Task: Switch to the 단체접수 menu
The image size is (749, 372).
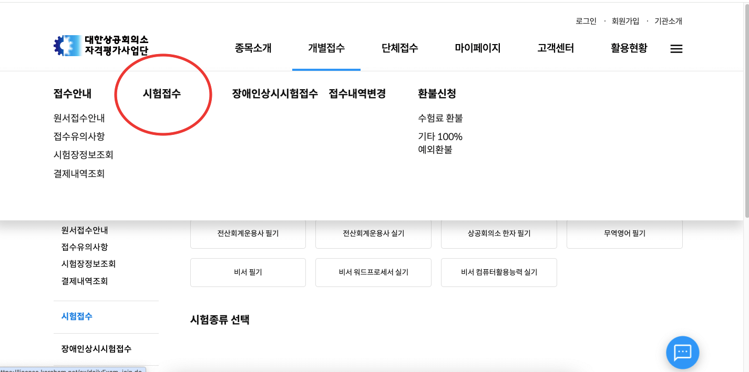Action: click(x=399, y=48)
